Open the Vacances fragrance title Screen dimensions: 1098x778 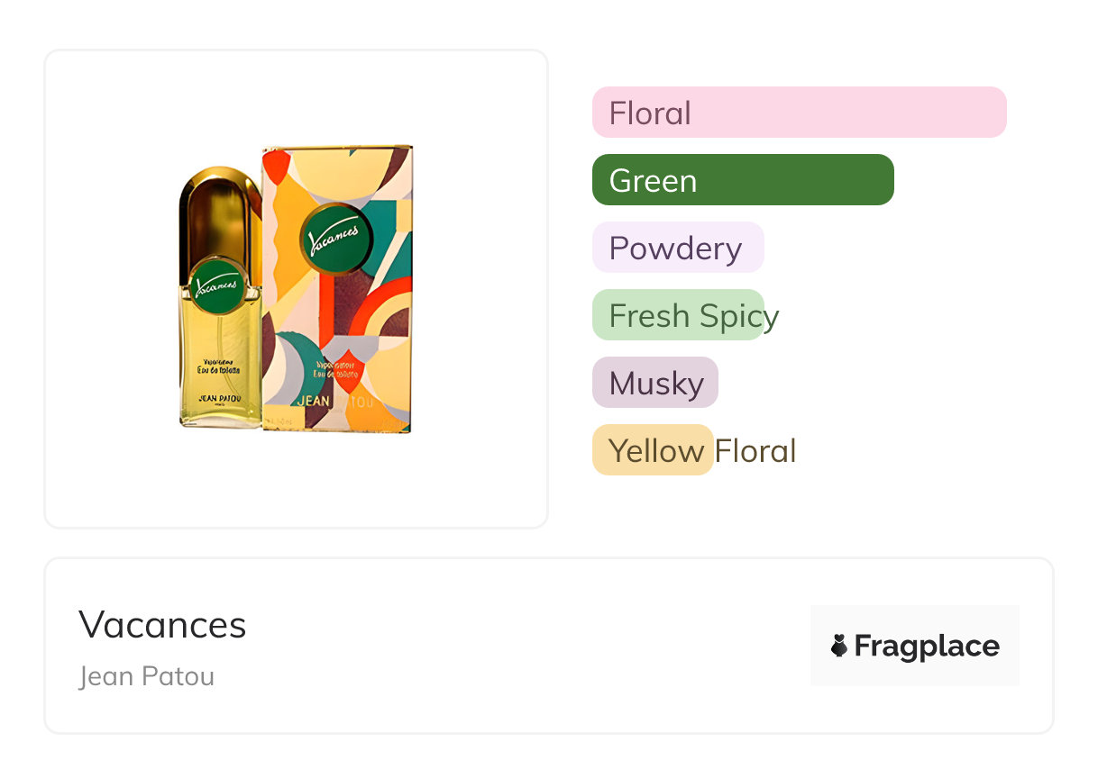tap(162, 624)
